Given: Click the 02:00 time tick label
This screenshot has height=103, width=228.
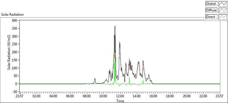Looking at the screenshot, I should pos(37,96).
